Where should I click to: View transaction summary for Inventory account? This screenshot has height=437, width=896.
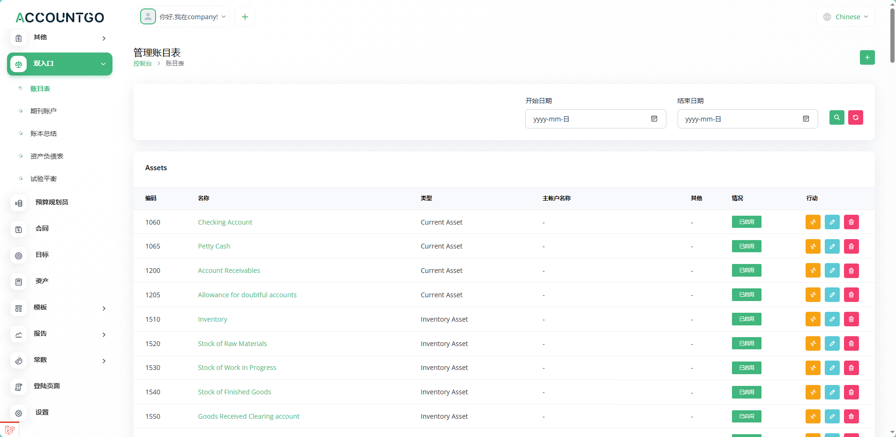point(813,319)
